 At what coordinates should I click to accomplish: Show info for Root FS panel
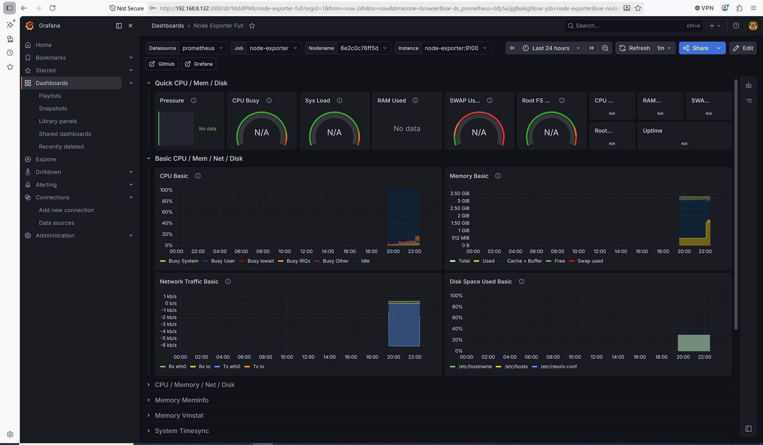pos(562,101)
